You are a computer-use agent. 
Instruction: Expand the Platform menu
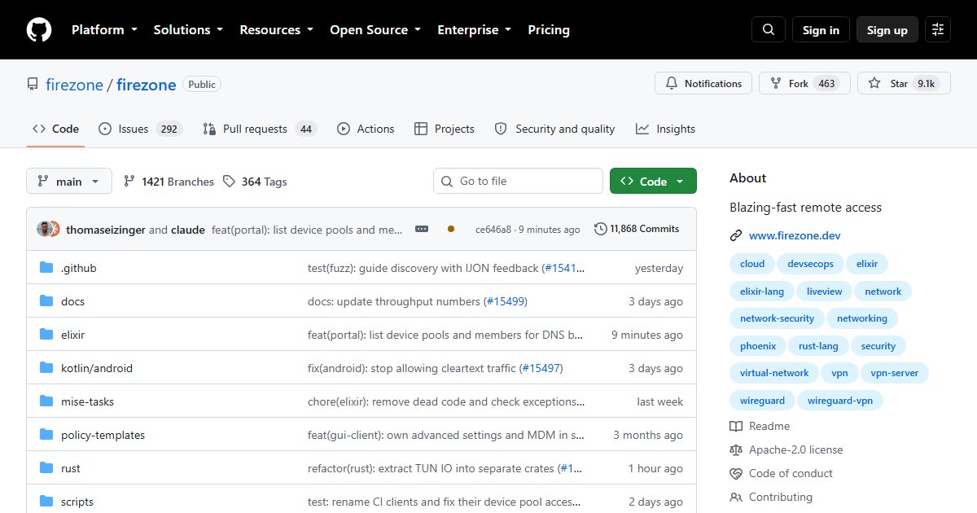pyautogui.click(x=104, y=30)
